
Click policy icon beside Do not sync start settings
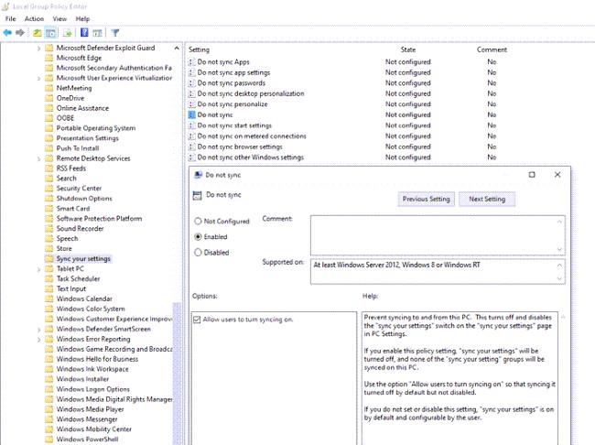tap(191, 125)
